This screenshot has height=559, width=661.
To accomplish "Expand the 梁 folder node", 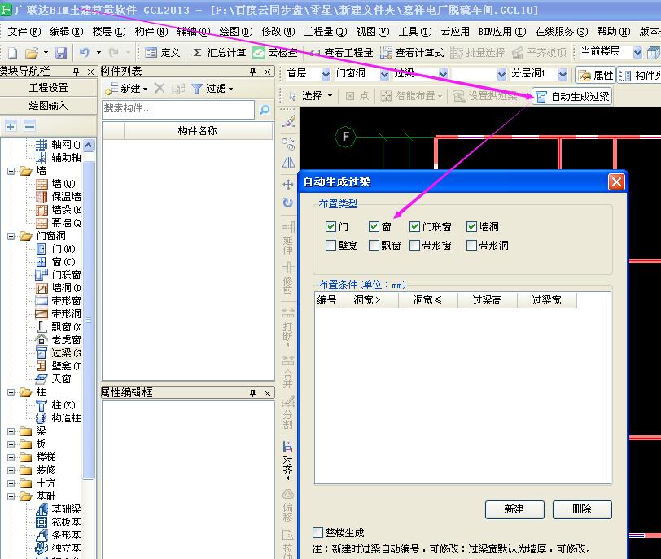I will [x=11, y=431].
